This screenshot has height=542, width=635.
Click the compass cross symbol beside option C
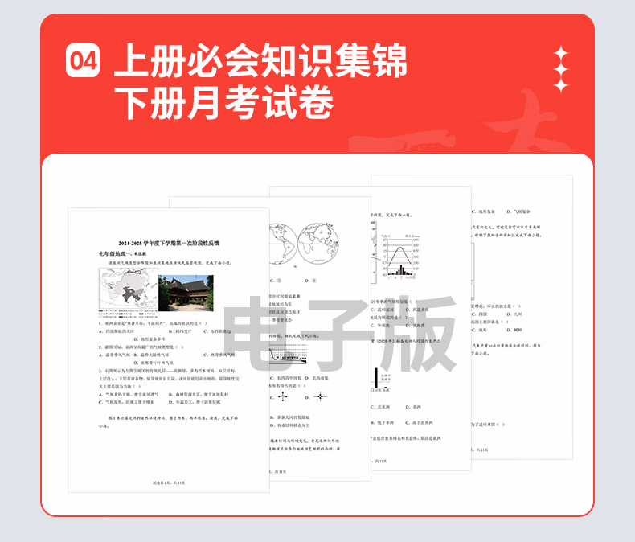tap(283, 397)
